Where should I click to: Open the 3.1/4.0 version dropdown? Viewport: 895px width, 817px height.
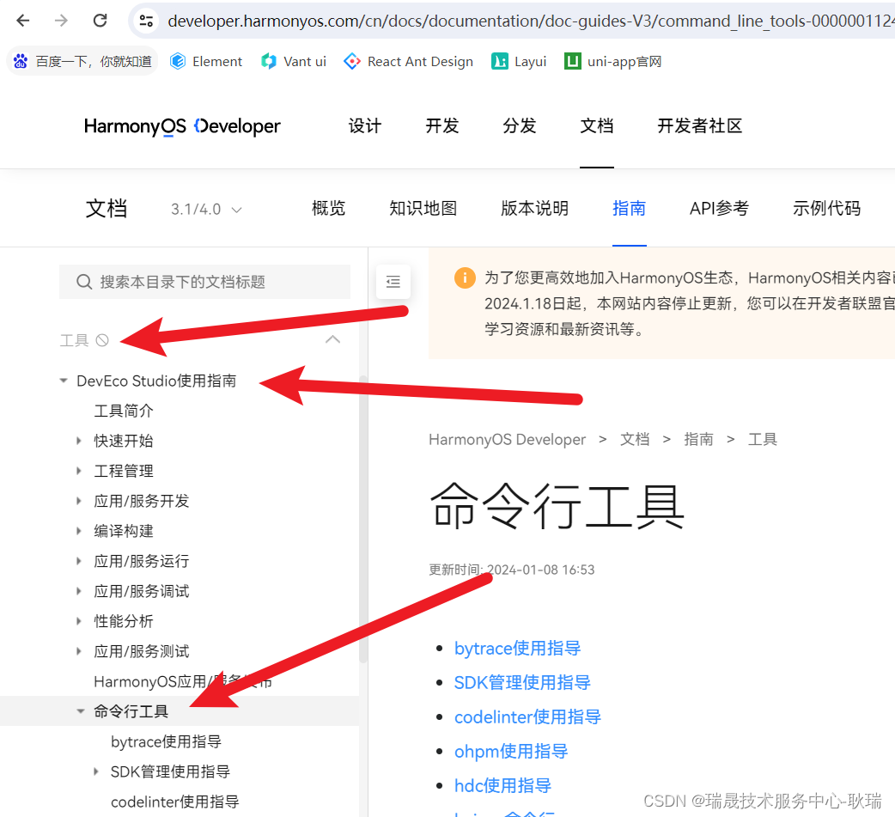click(x=207, y=210)
